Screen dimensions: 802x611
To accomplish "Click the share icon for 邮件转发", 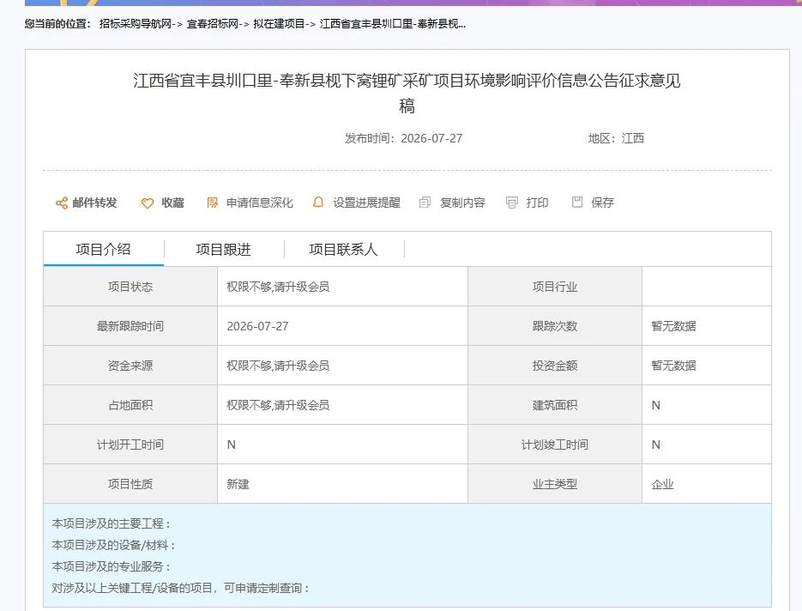I will coord(62,203).
